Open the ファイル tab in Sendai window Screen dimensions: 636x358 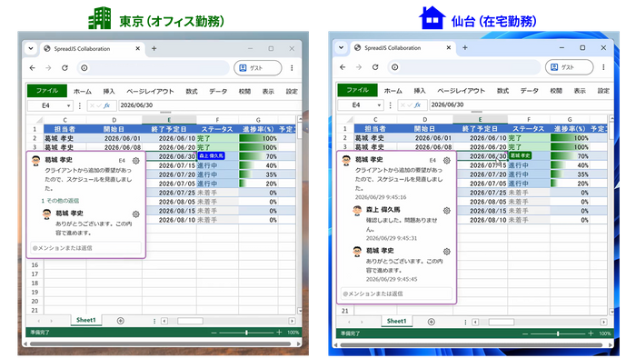click(x=357, y=90)
